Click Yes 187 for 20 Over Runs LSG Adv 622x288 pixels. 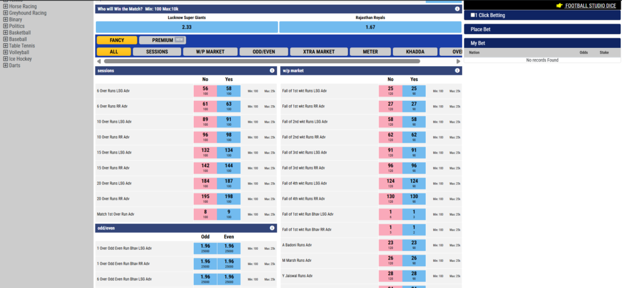click(x=229, y=183)
